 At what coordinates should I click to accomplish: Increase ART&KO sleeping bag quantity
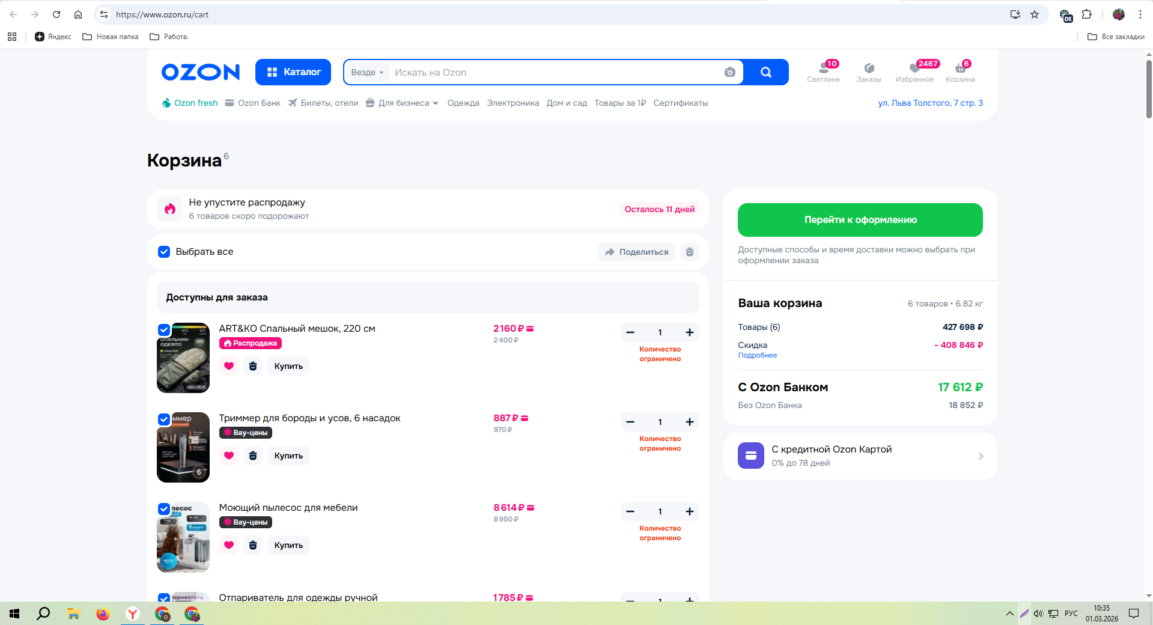click(690, 332)
